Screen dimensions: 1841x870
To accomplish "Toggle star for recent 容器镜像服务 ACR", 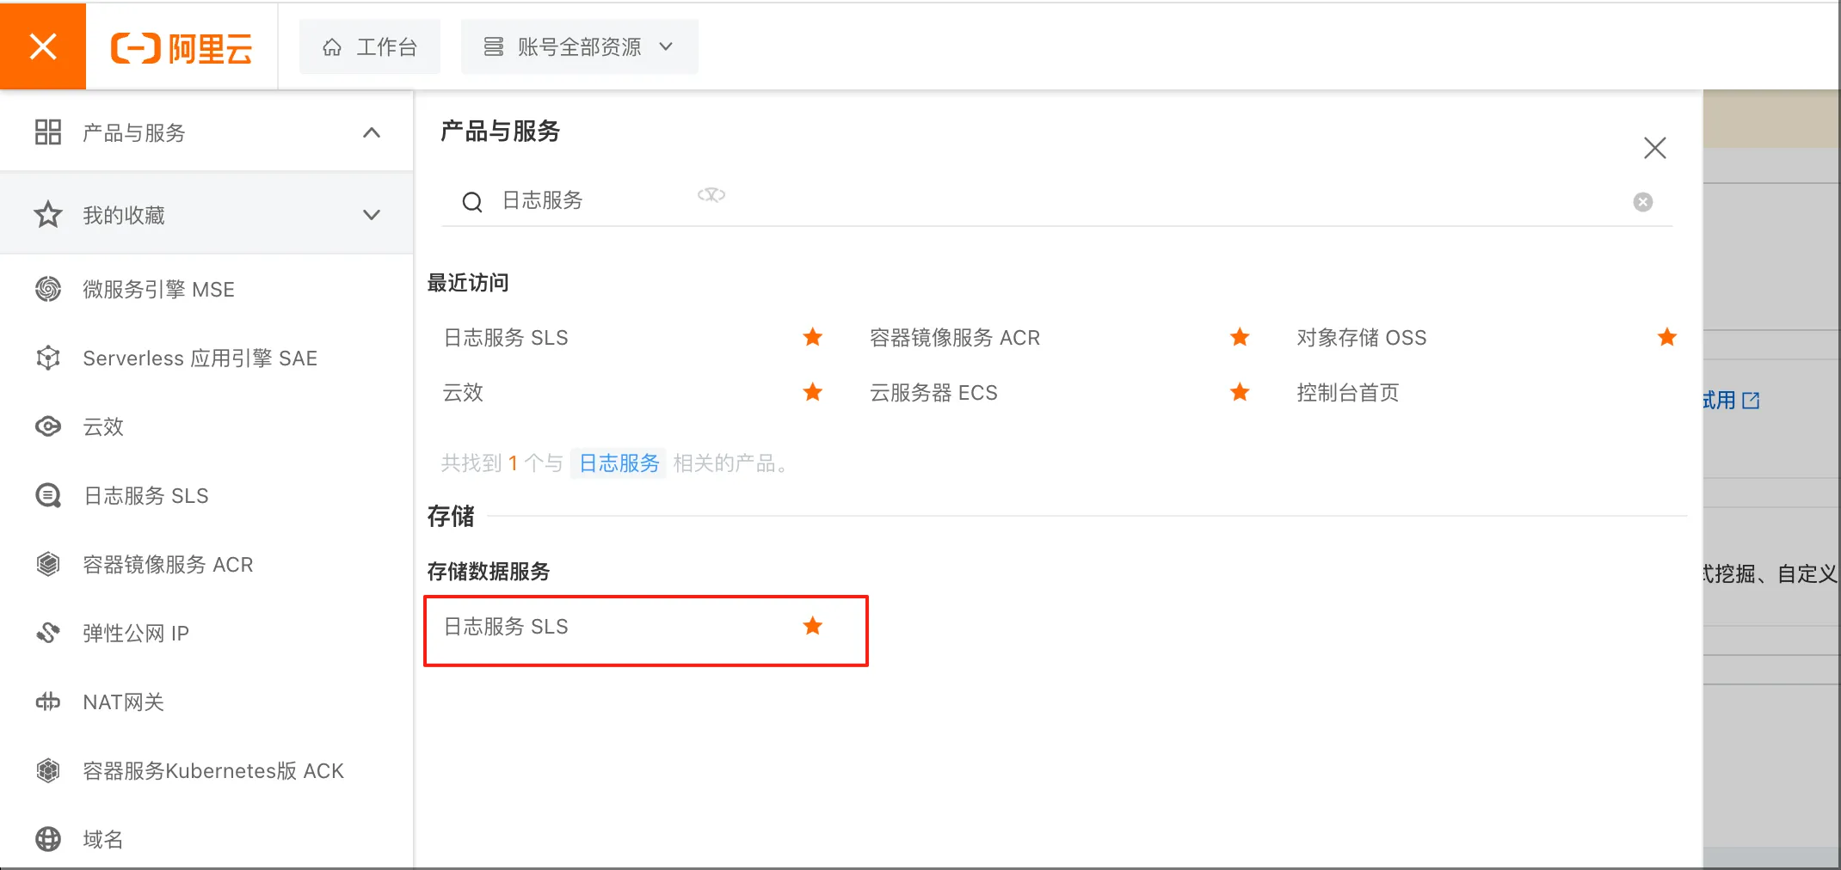I will coord(1240,337).
